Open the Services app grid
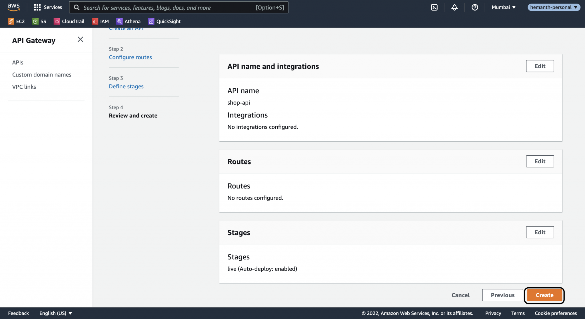The width and height of the screenshot is (585, 319). pyautogui.click(x=48, y=7)
